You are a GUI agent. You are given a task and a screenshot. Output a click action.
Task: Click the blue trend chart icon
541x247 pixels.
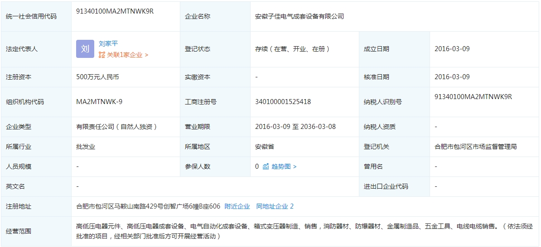pyautogui.click(x=266, y=166)
